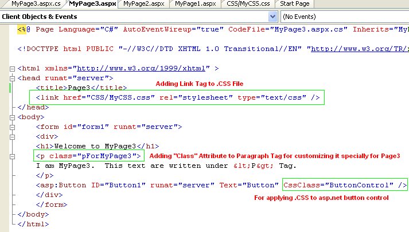Click the Page Language directive line

[x=213, y=29]
